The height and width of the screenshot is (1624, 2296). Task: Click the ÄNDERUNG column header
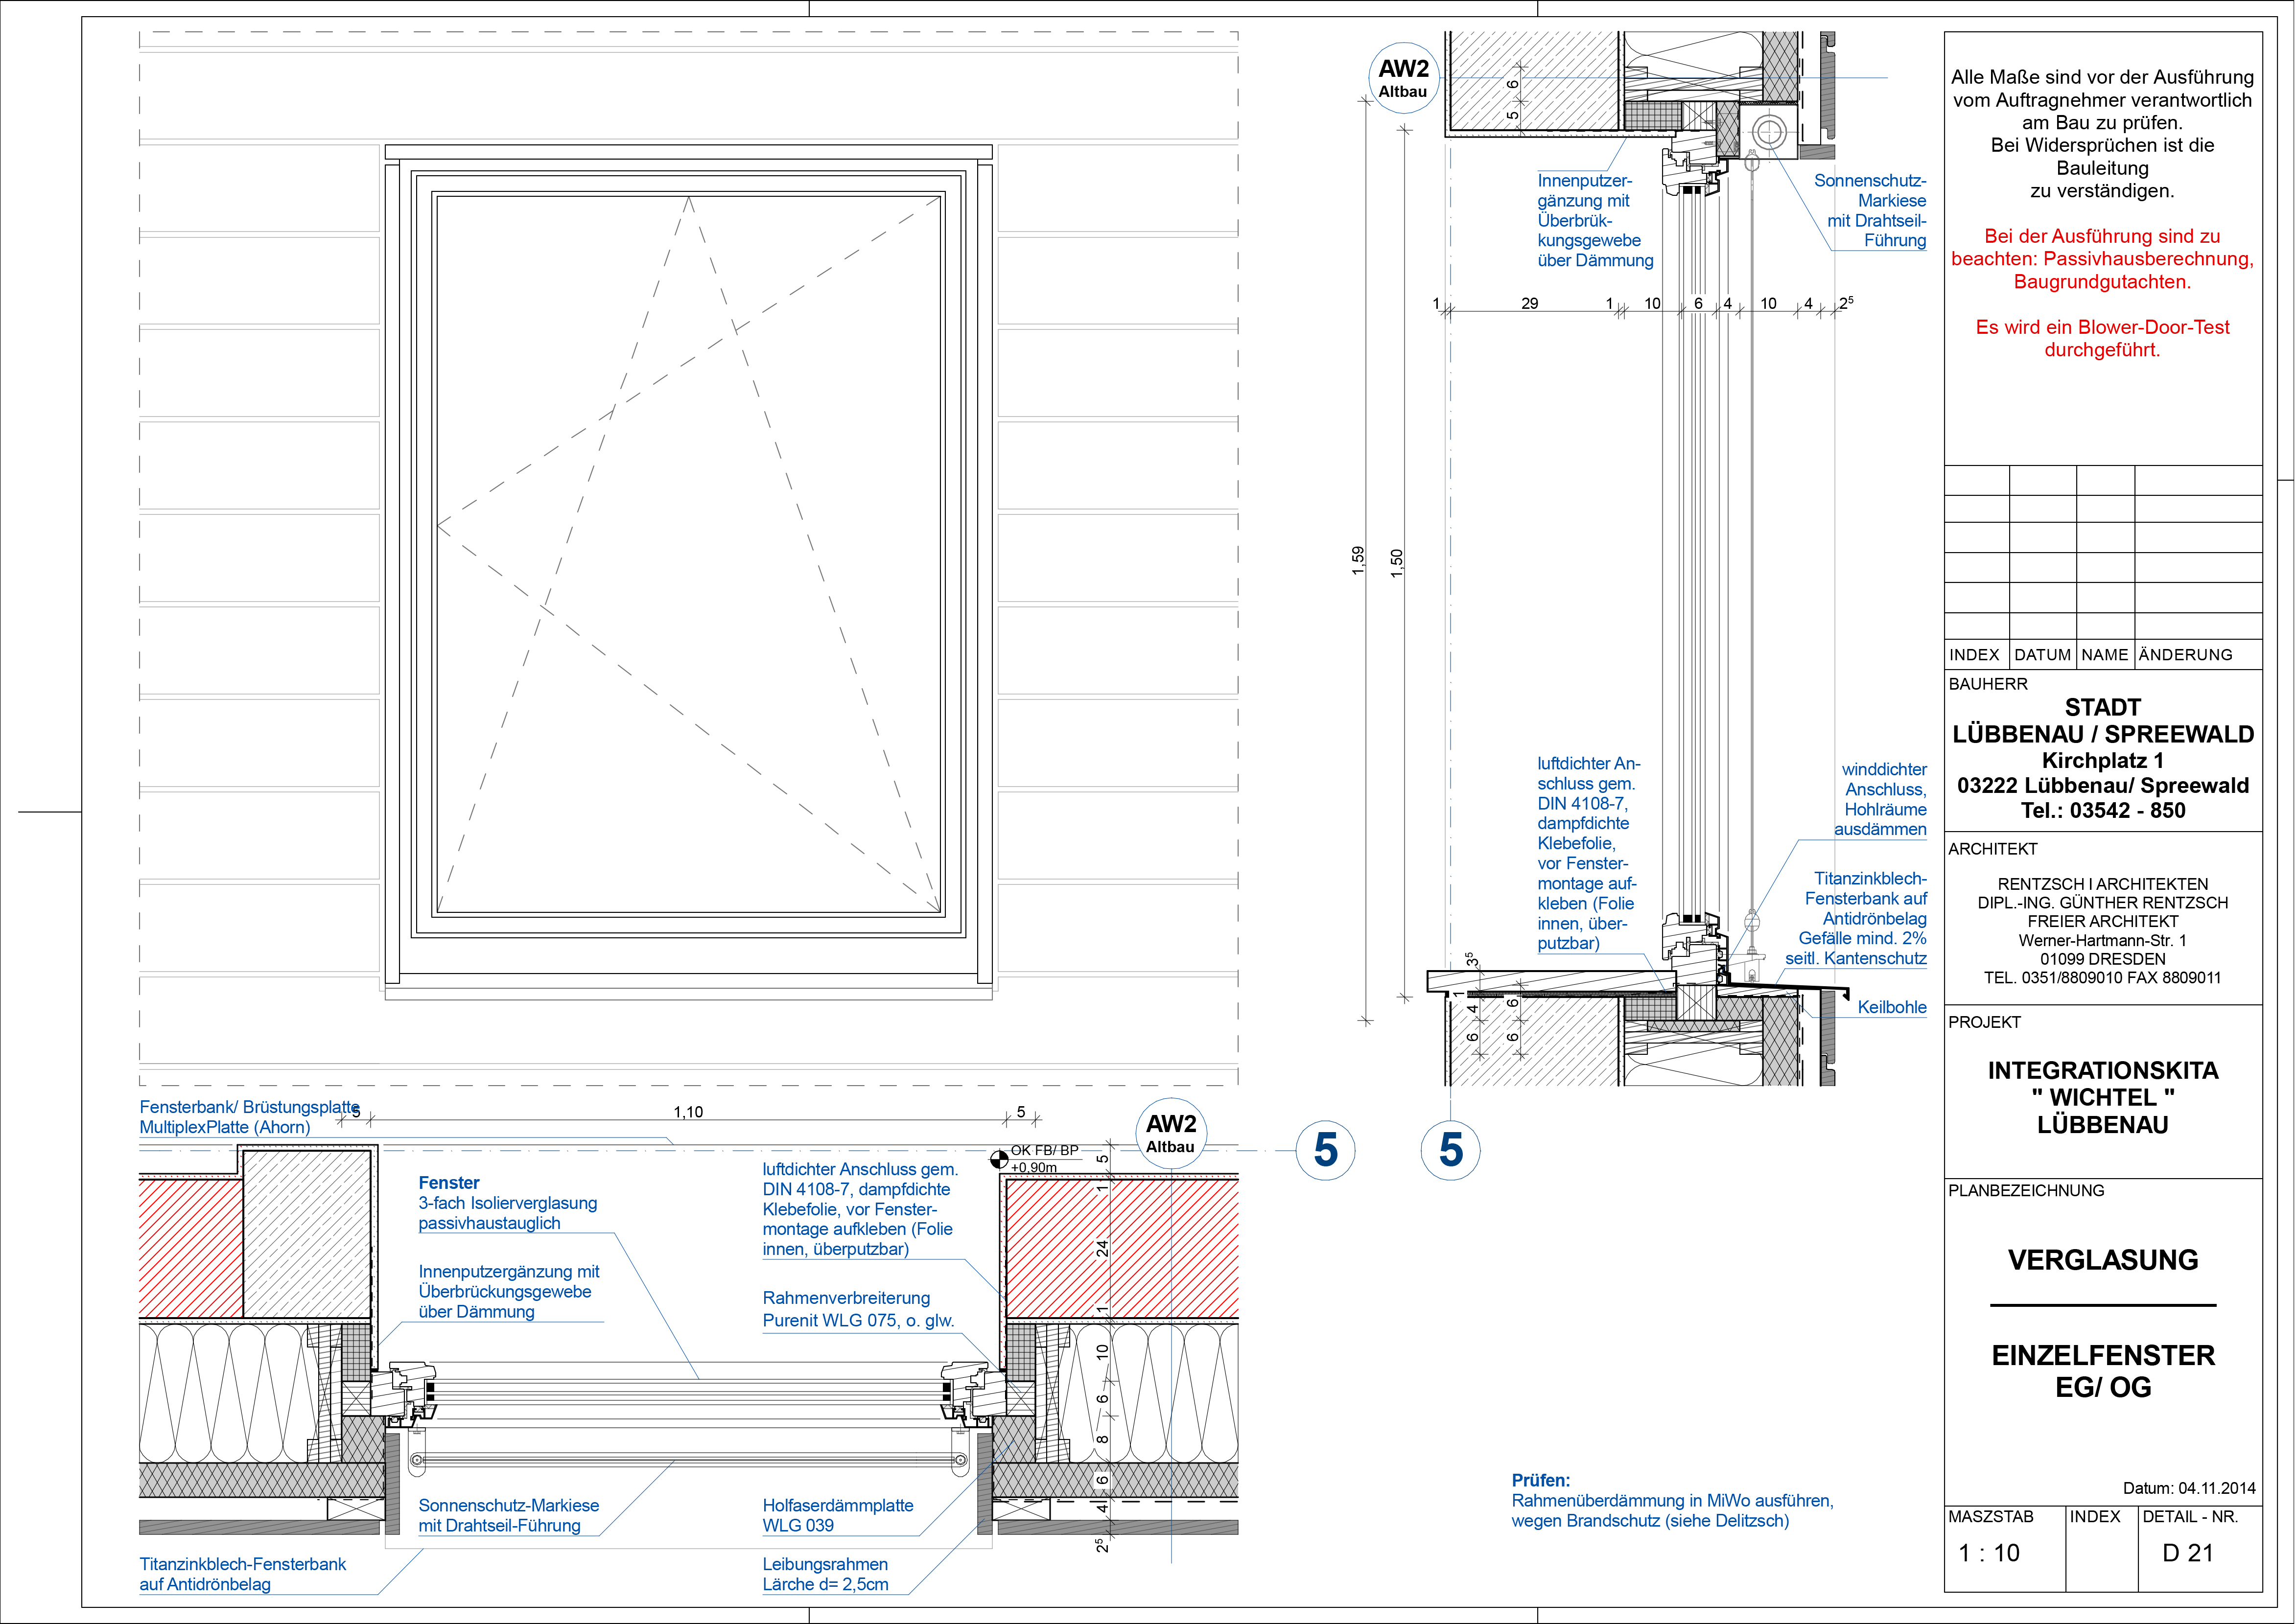2185,655
